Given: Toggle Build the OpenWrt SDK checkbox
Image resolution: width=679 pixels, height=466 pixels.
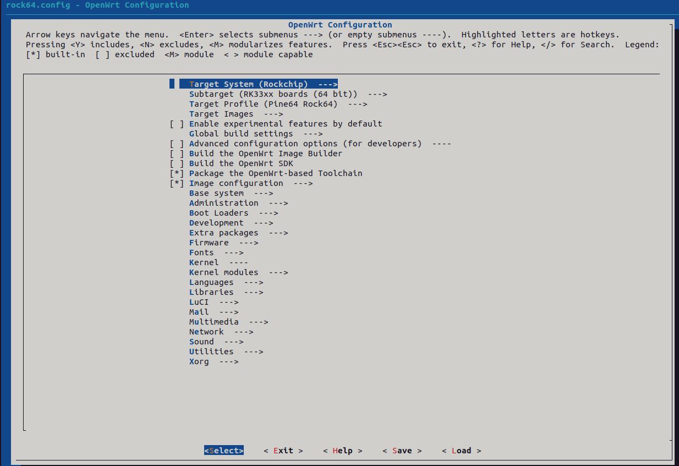Looking at the screenshot, I should [x=177, y=163].
